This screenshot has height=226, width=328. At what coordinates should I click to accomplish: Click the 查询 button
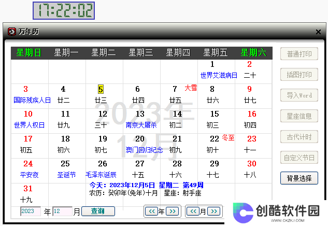click(x=98, y=211)
